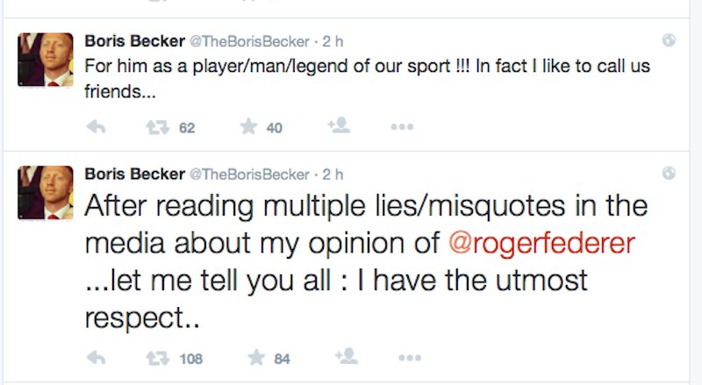Click the avatar on the 'utmost respect' tweet
This screenshot has height=385, width=702.
pyautogui.click(x=45, y=193)
